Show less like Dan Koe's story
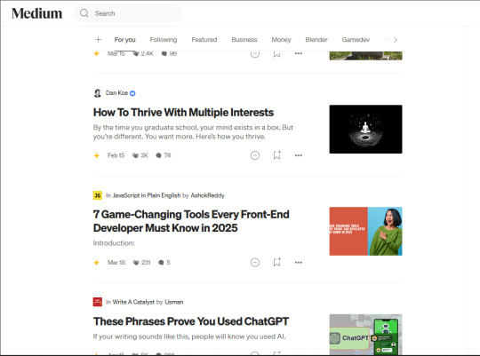Screen dimensions: 480x356 click(x=255, y=155)
